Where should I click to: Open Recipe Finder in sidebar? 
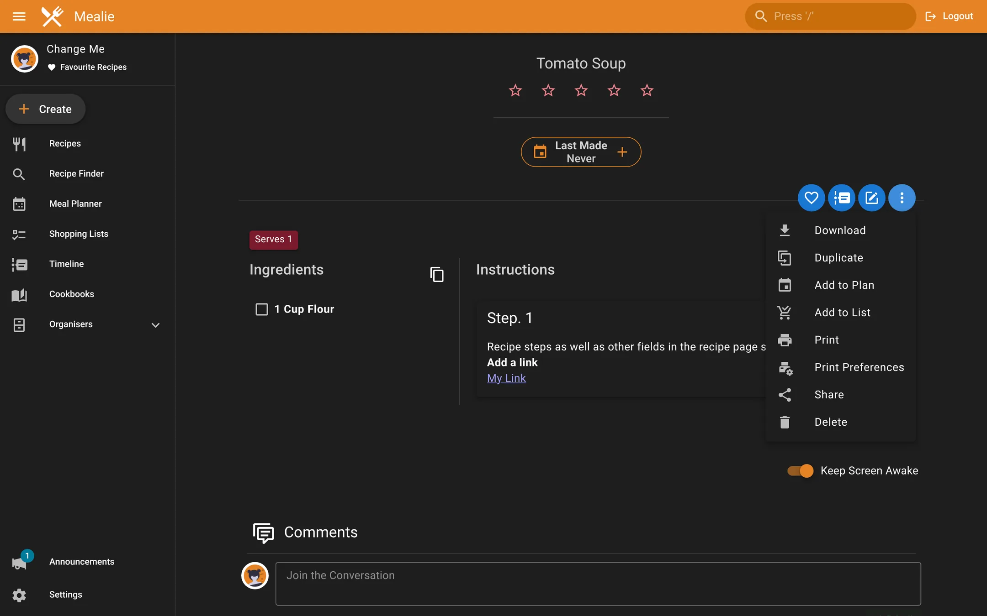(87, 173)
